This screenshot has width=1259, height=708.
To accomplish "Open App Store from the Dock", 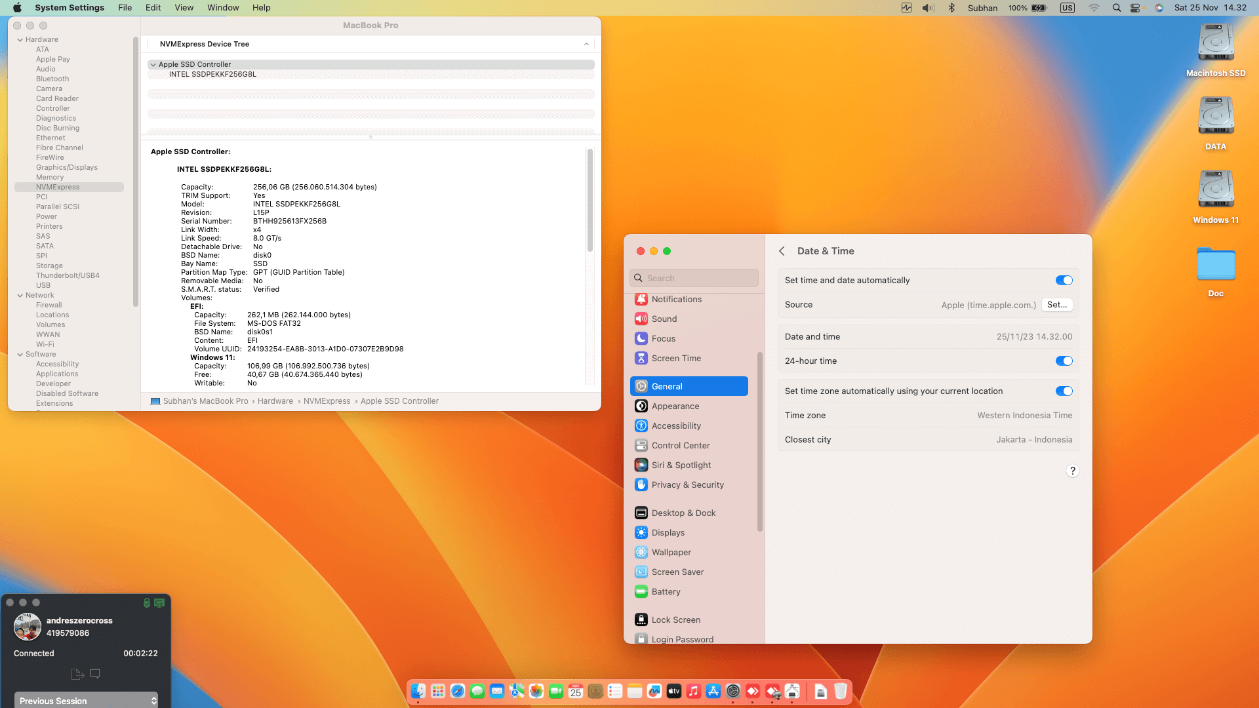I will point(713,691).
